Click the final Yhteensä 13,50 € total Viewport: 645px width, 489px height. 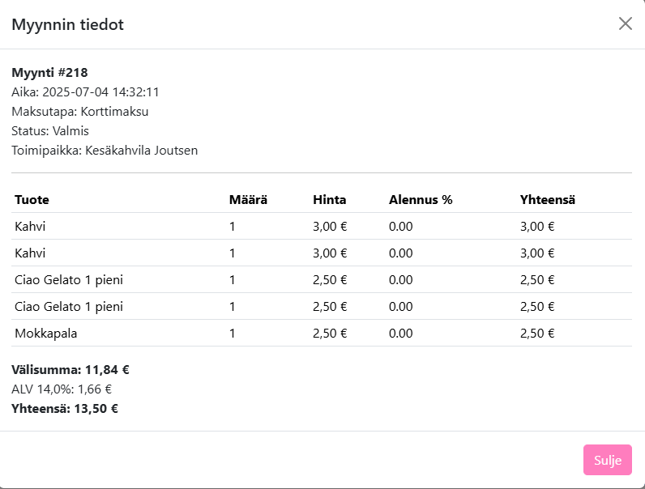[65, 409]
